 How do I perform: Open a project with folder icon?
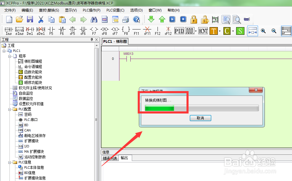[20, 19]
